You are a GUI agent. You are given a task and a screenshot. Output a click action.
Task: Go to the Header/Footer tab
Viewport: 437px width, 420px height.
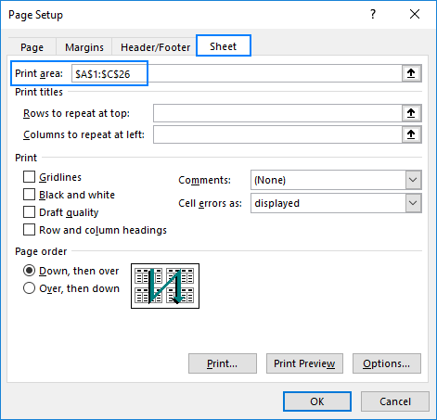click(x=155, y=47)
